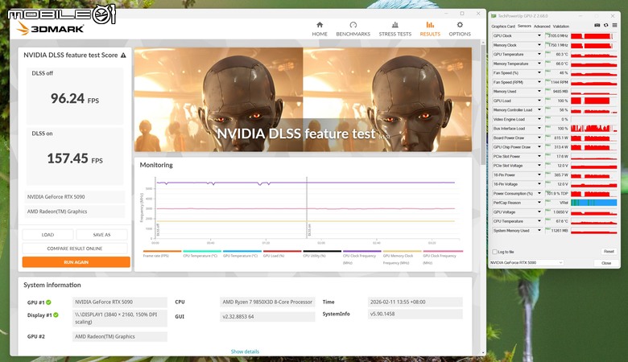Click the green check next to Display #1
Image resolution: width=628 pixels, height=362 pixels.
[56, 315]
